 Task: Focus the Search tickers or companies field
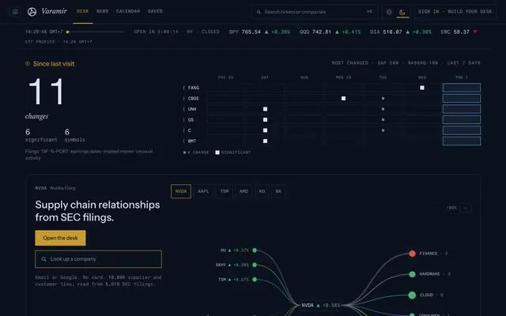(315, 12)
